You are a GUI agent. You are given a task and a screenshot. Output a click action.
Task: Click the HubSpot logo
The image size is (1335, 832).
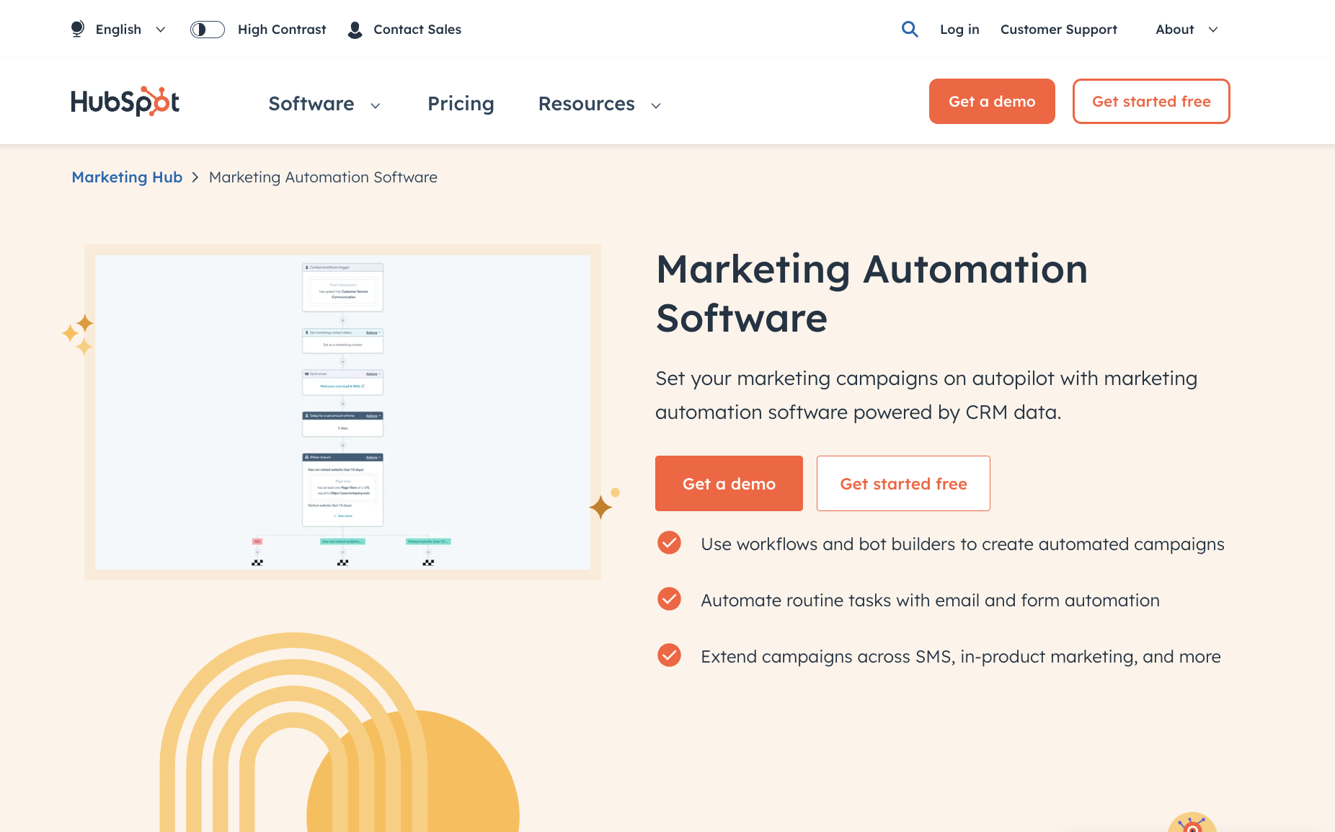tap(125, 102)
